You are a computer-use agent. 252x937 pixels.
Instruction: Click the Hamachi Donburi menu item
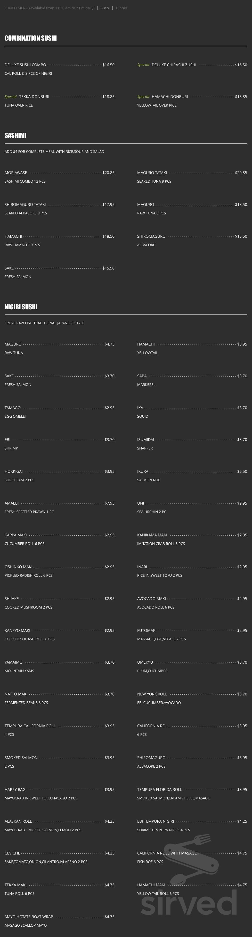pos(170,97)
